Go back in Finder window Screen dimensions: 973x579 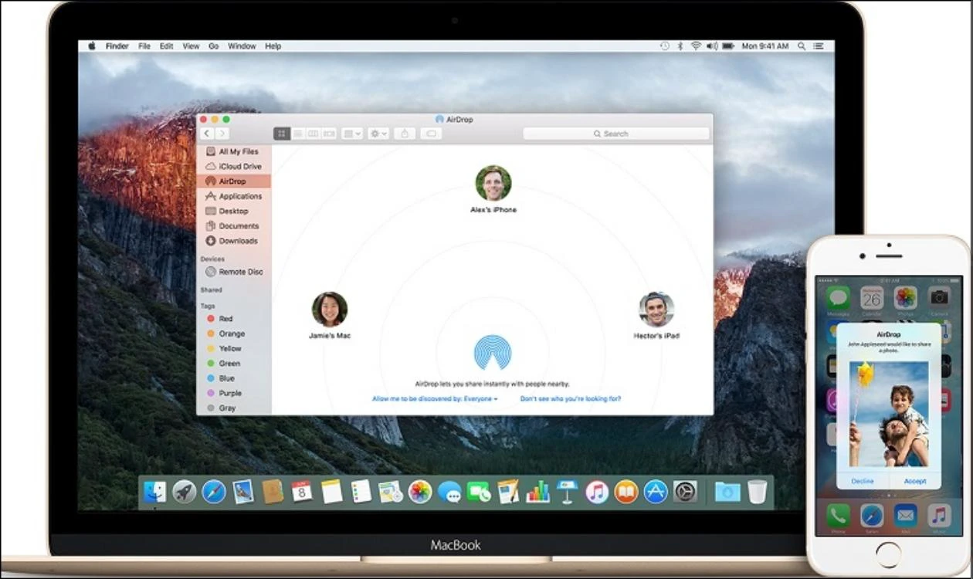tap(207, 134)
